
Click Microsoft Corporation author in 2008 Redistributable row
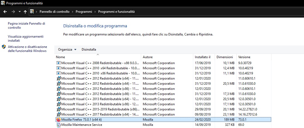159,63
